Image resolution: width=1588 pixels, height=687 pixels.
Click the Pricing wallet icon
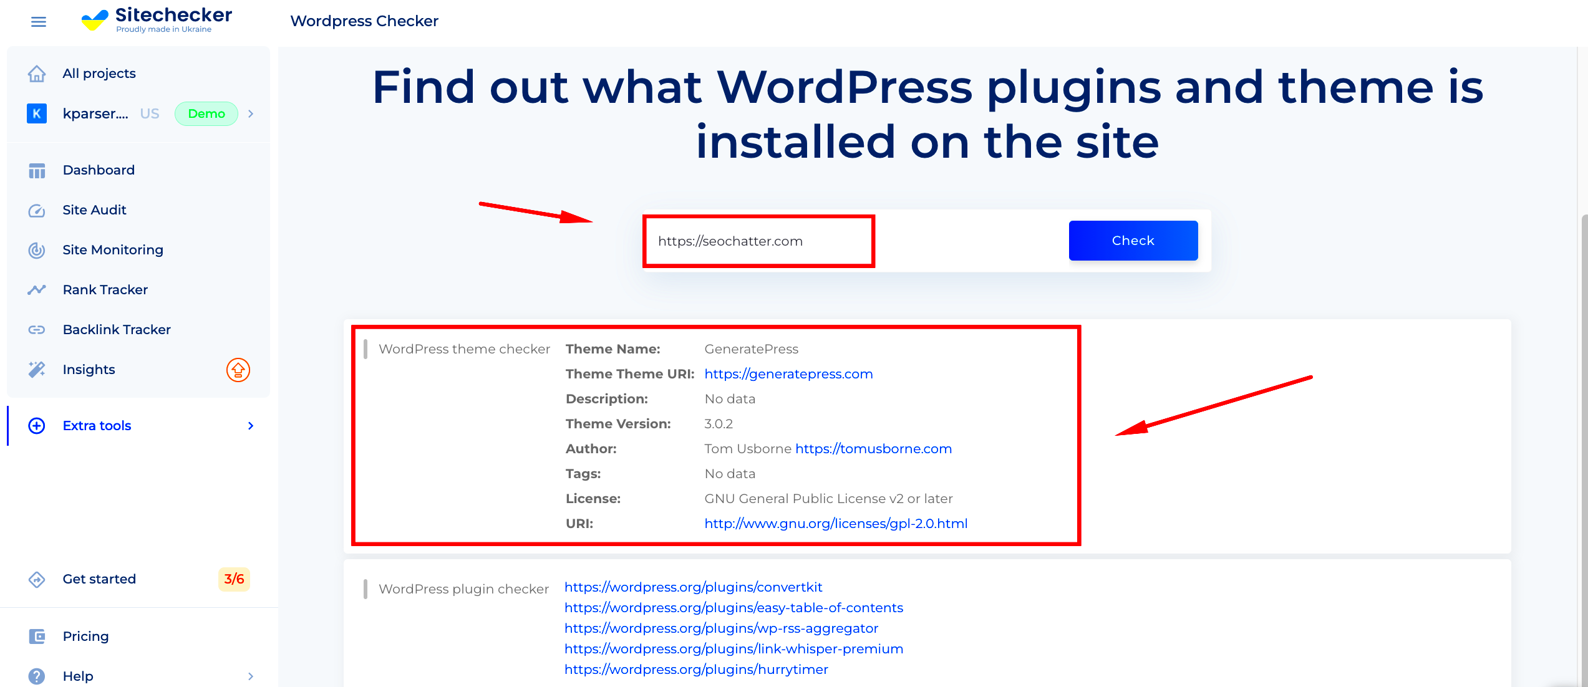click(37, 637)
